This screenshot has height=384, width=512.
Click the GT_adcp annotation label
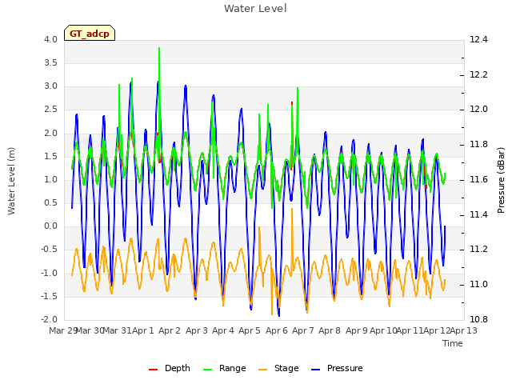(90, 33)
